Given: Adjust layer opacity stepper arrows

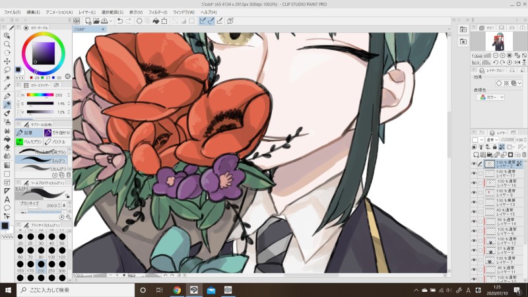Looking at the screenshot, I should [525, 140].
